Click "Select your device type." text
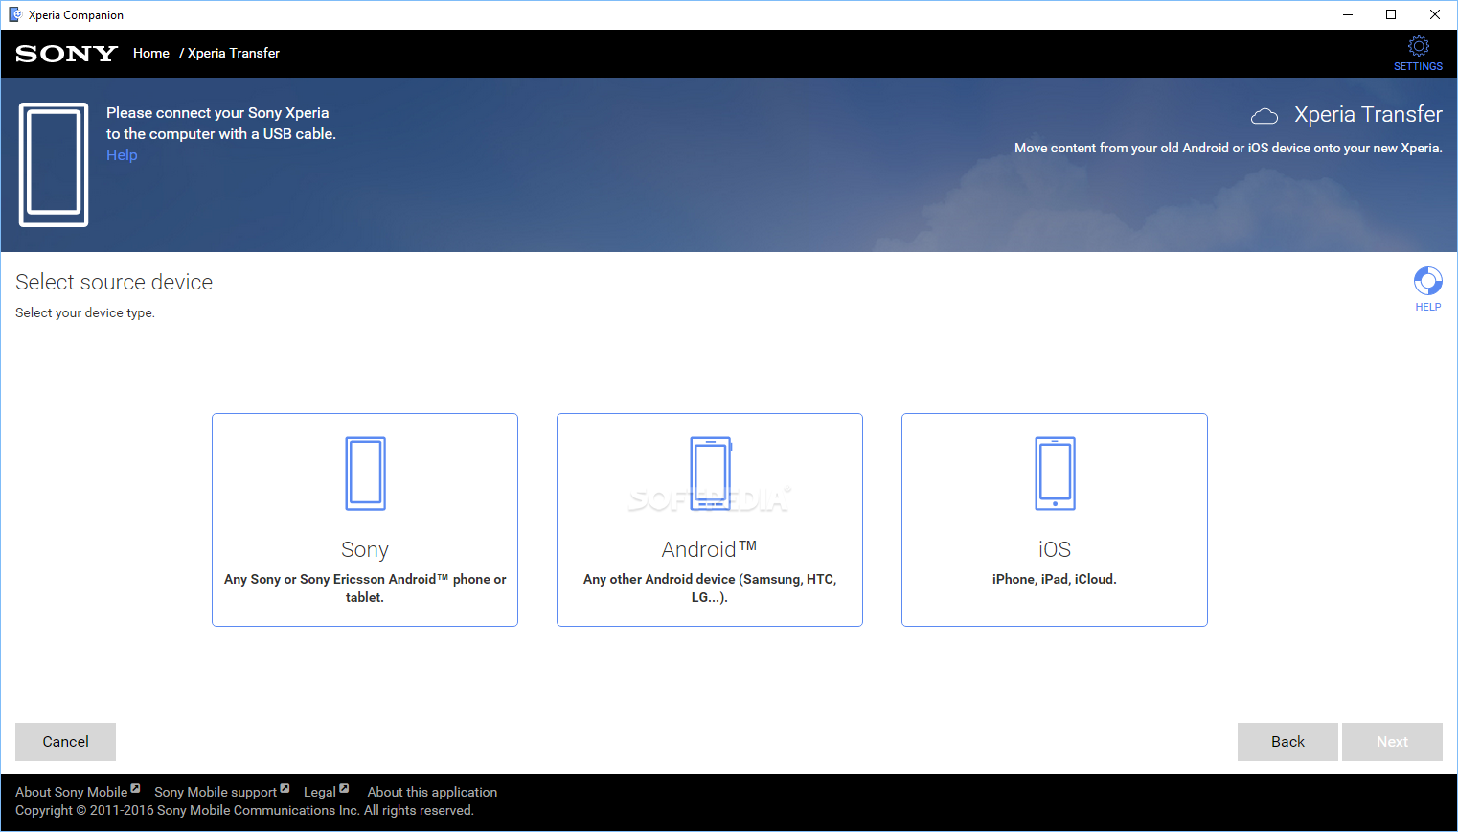 tap(85, 312)
